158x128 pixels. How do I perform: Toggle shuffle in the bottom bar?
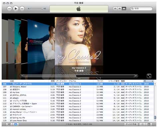coord(9,124)
